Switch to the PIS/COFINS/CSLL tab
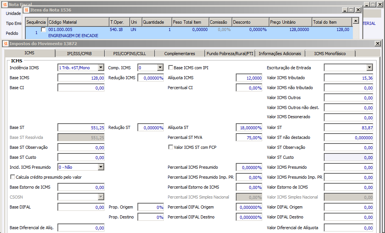 [x=130, y=54]
